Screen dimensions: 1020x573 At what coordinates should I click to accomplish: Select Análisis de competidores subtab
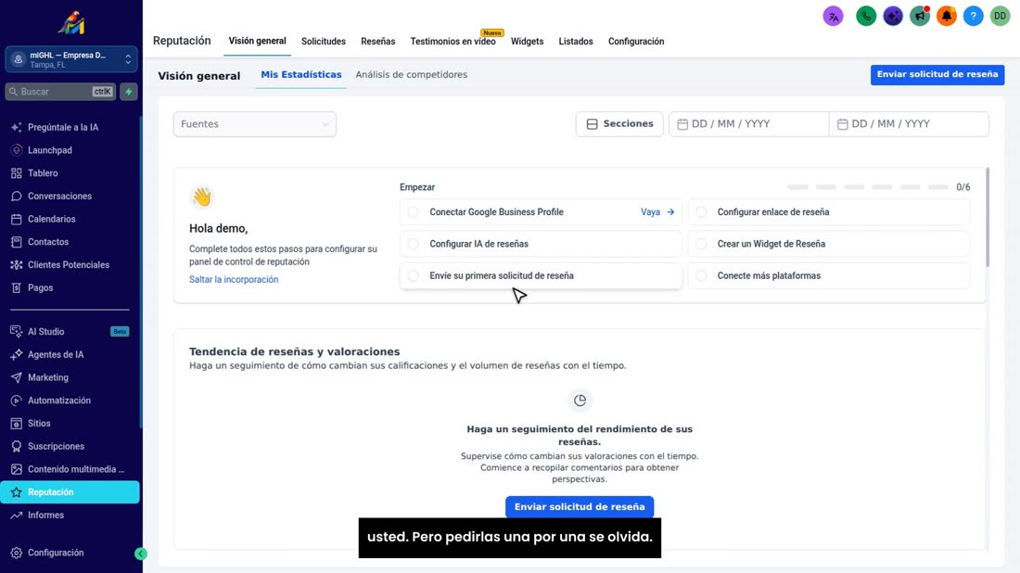click(411, 75)
